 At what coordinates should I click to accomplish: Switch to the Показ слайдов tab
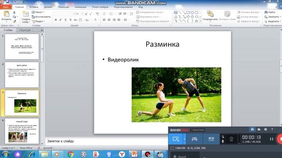pyautogui.click(x=100, y=7)
